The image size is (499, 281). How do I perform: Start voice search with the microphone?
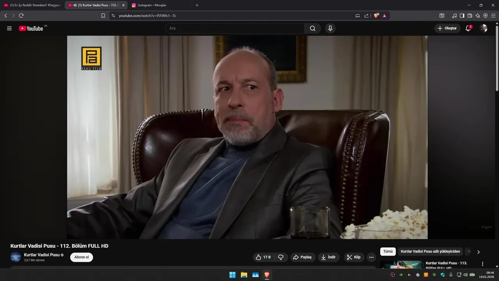click(x=330, y=28)
